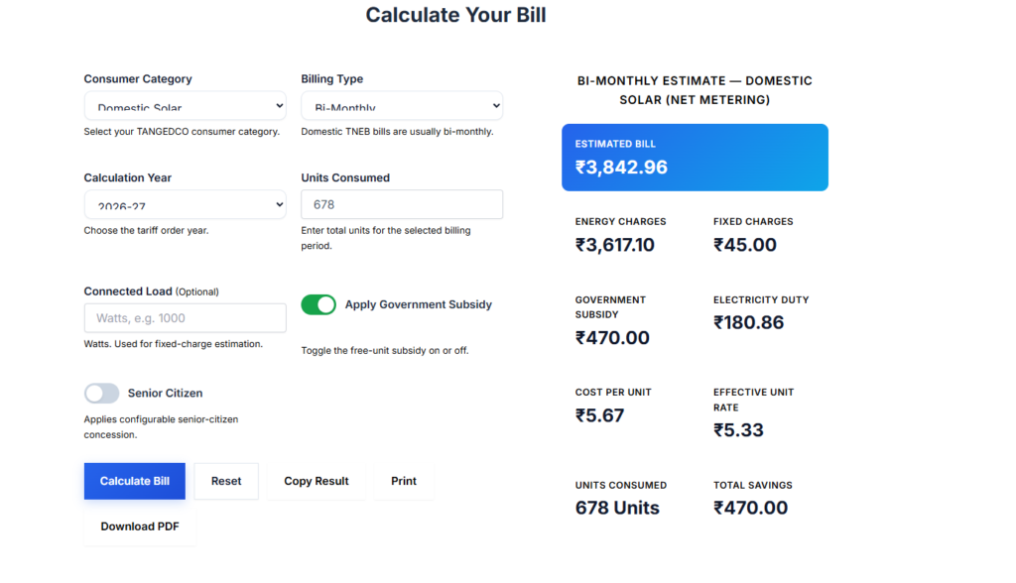
Task: Enable the Senior Citizen toggle
Action: [x=102, y=394]
